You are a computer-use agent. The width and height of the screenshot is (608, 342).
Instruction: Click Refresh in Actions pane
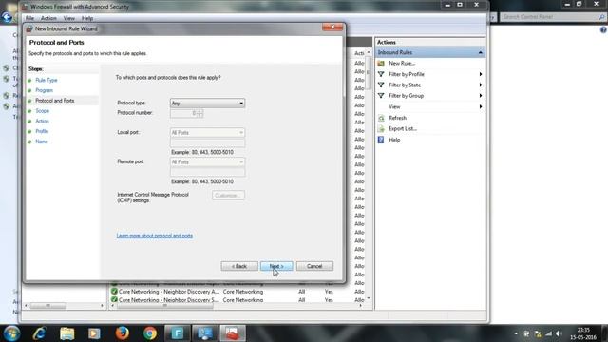pos(397,118)
